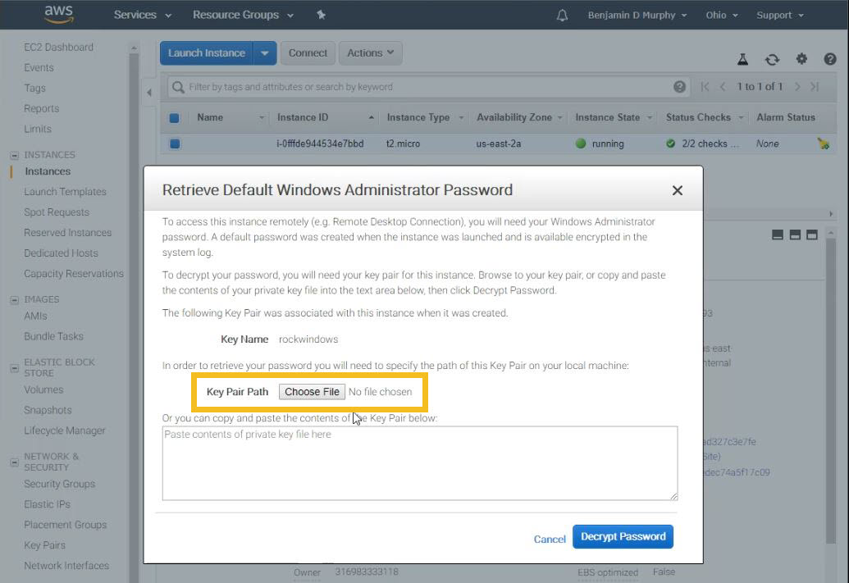Screen dimensions: 849x583
Task: Click the search filter help icon
Action: tap(679, 87)
